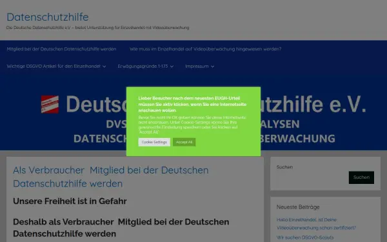The width and height of the screenshot is (387, 242).
Task: Expand the chevron next to Impressum
Action: [212, 66]
